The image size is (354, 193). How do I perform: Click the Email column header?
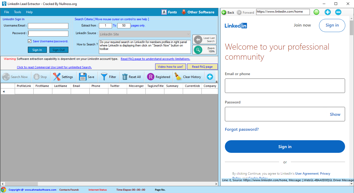click(x=80, y=86)
